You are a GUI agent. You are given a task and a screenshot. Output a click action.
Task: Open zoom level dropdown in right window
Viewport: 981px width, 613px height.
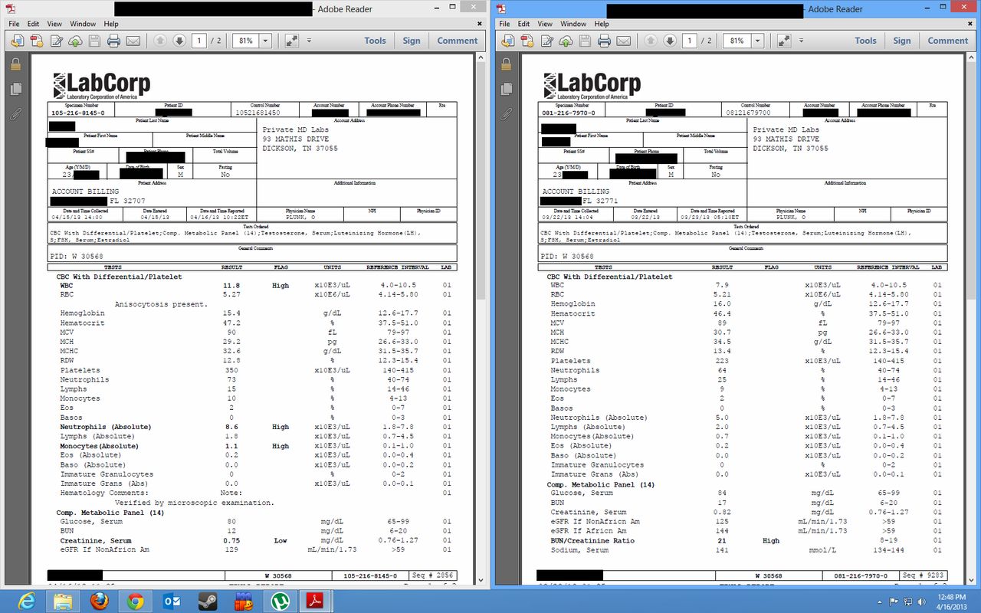pos(756,41)
